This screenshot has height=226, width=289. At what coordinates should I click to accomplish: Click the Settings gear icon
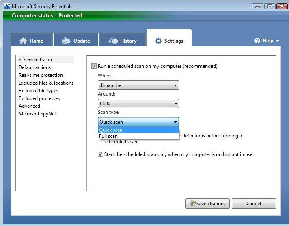tap(158, 41)
